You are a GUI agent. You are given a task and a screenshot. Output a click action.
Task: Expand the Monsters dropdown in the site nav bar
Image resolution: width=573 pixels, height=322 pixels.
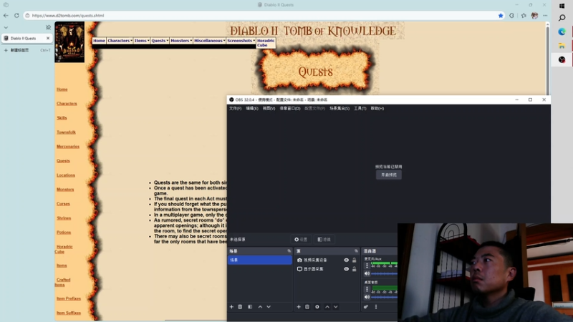click(181, 41)
